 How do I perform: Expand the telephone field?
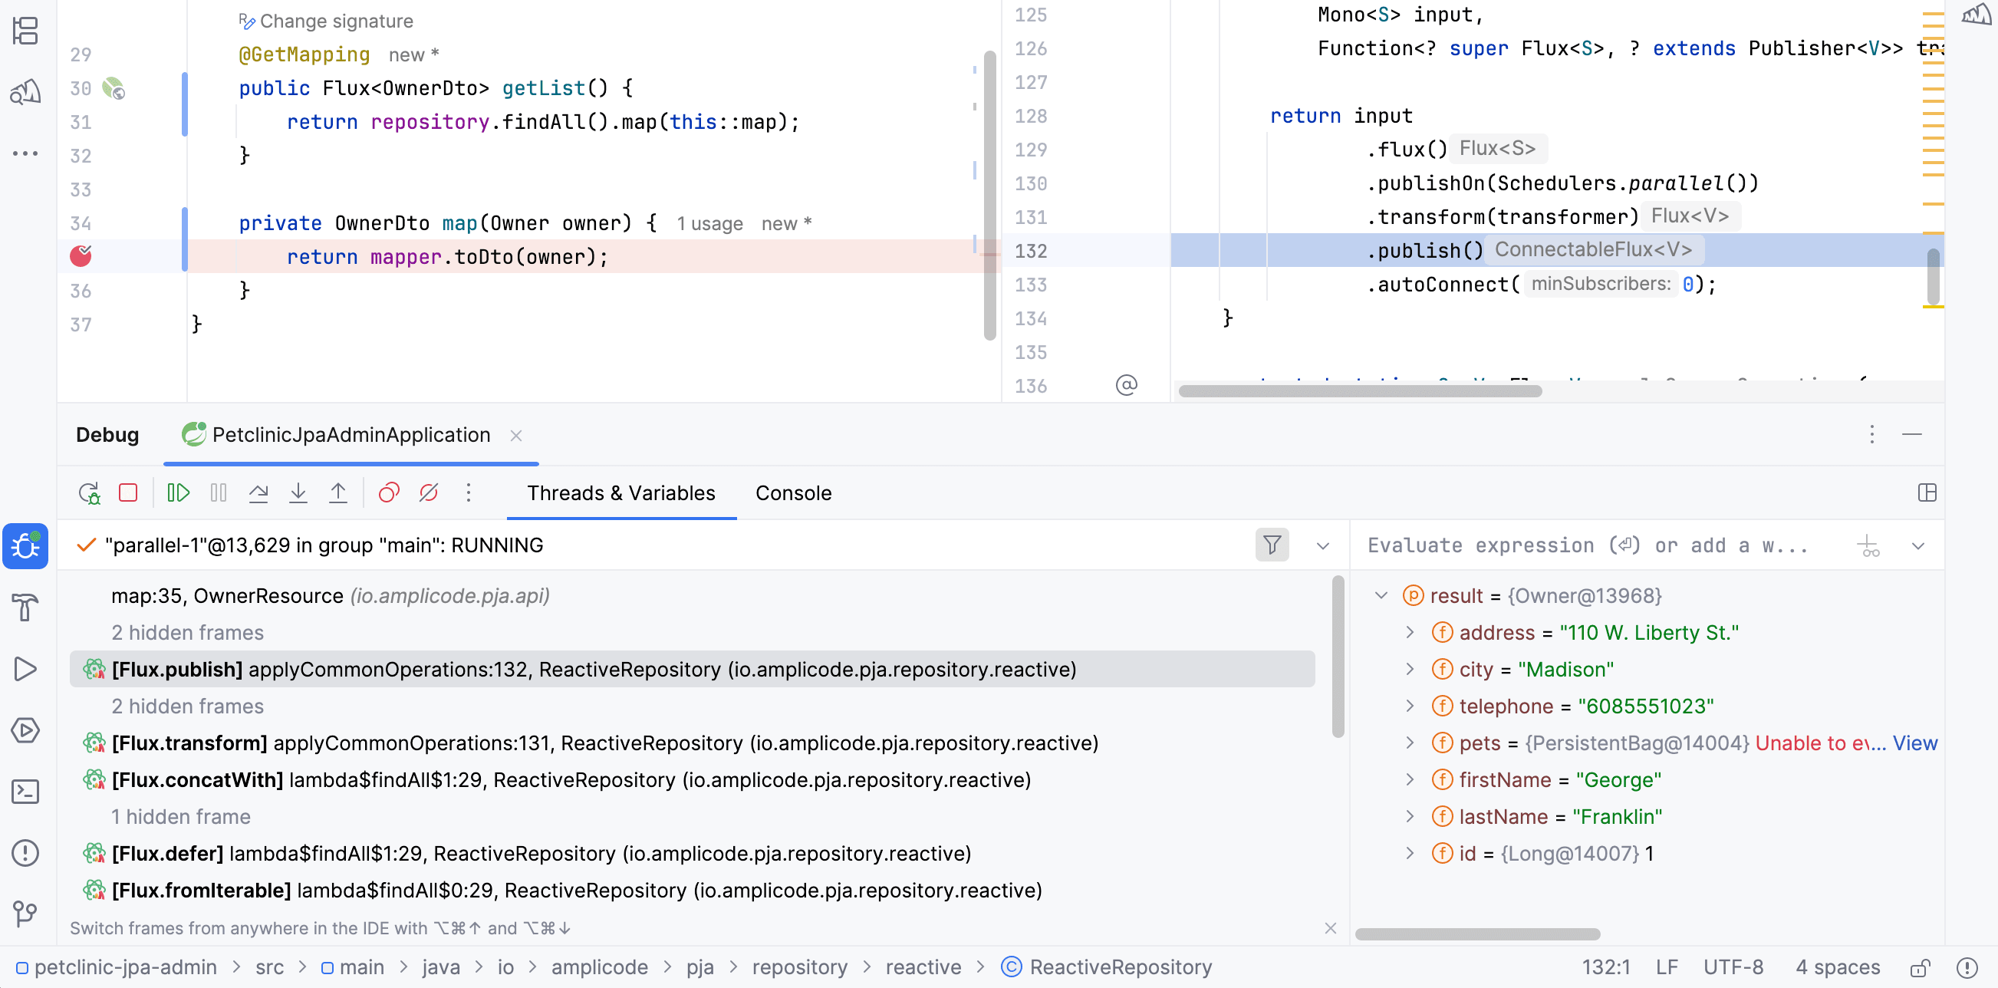(x=1410, y=706)
